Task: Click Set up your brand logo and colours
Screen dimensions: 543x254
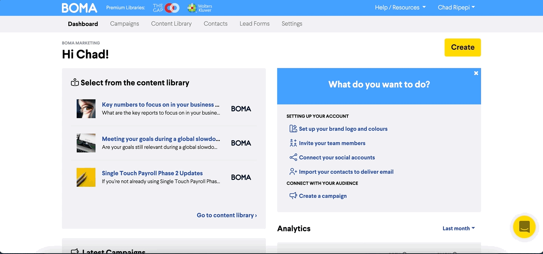Action: (343, 129)
